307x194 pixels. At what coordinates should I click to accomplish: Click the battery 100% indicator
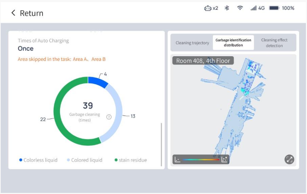[282, 8]
